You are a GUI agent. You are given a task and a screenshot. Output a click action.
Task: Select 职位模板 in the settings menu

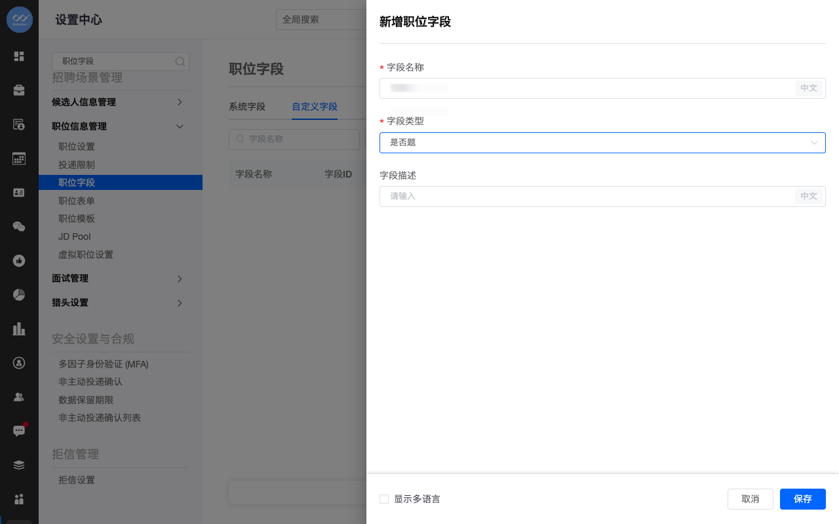(x=77, y=219)
